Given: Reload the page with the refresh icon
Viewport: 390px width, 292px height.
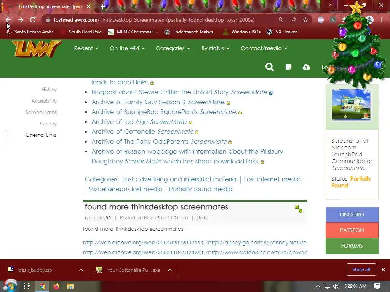Looking at the screenshot, I should click(33, 20).
